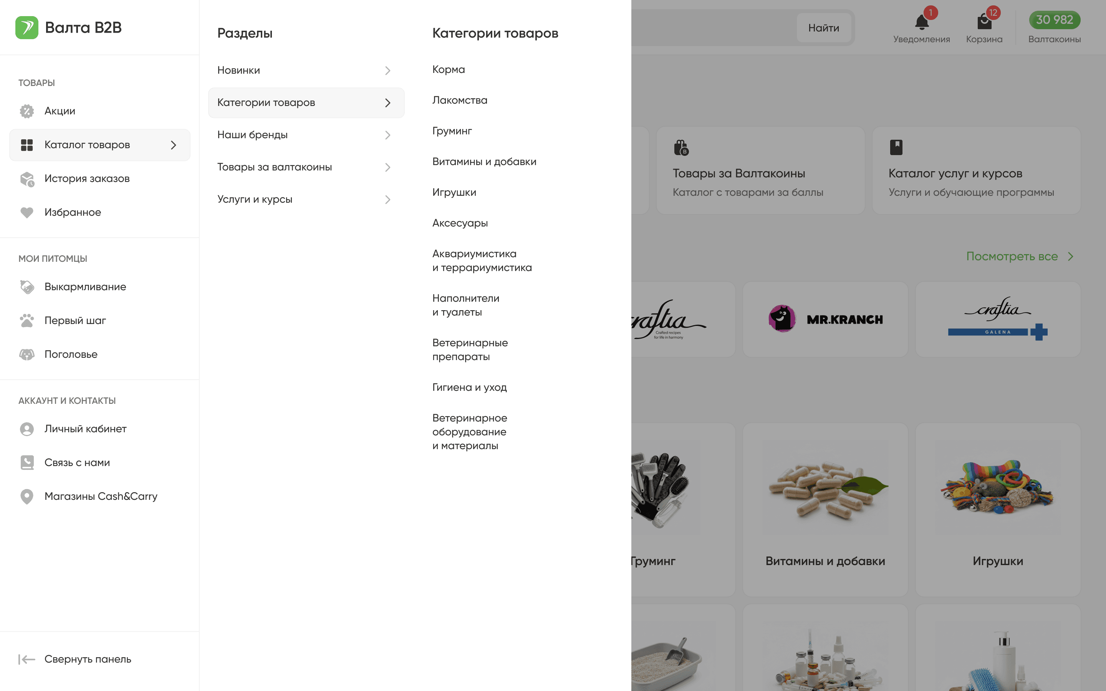The width and height of the screenshot is (1106, 691).
Task: Click the История заказов box icon
Action: click(x=27, y=179)
